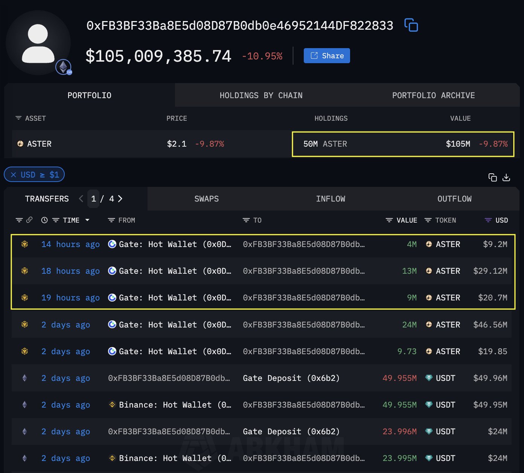Click the Share button
524x473 pixels.
tap(327, 56)
